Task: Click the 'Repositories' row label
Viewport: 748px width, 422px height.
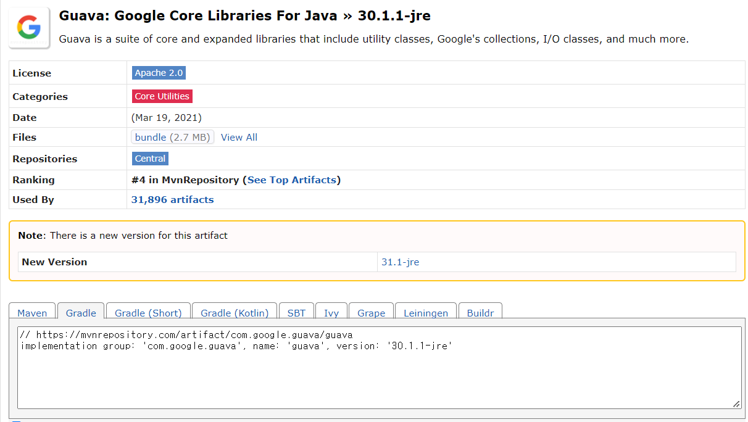Action: pos(44,159)
